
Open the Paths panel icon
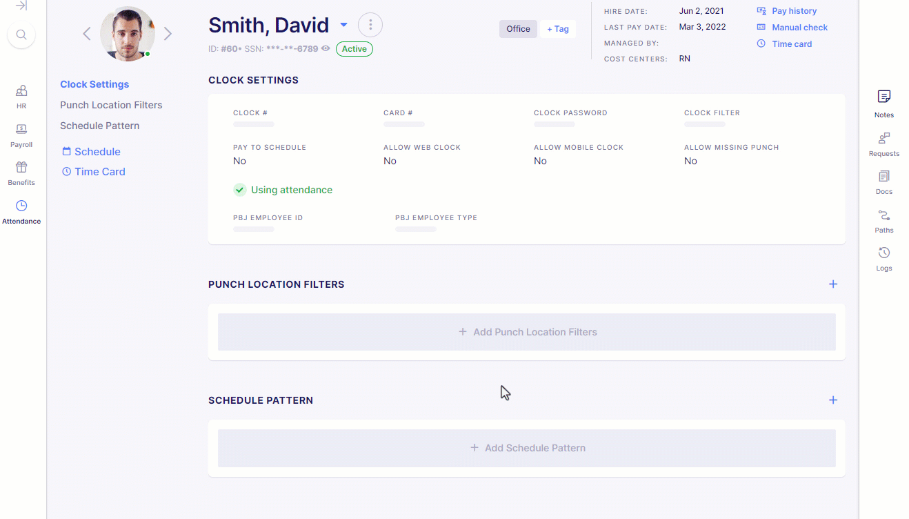point(884,215)
